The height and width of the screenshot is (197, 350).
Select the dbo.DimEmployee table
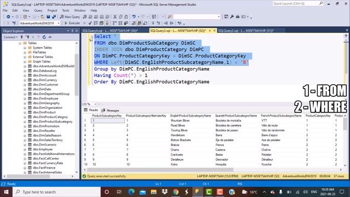45,99
